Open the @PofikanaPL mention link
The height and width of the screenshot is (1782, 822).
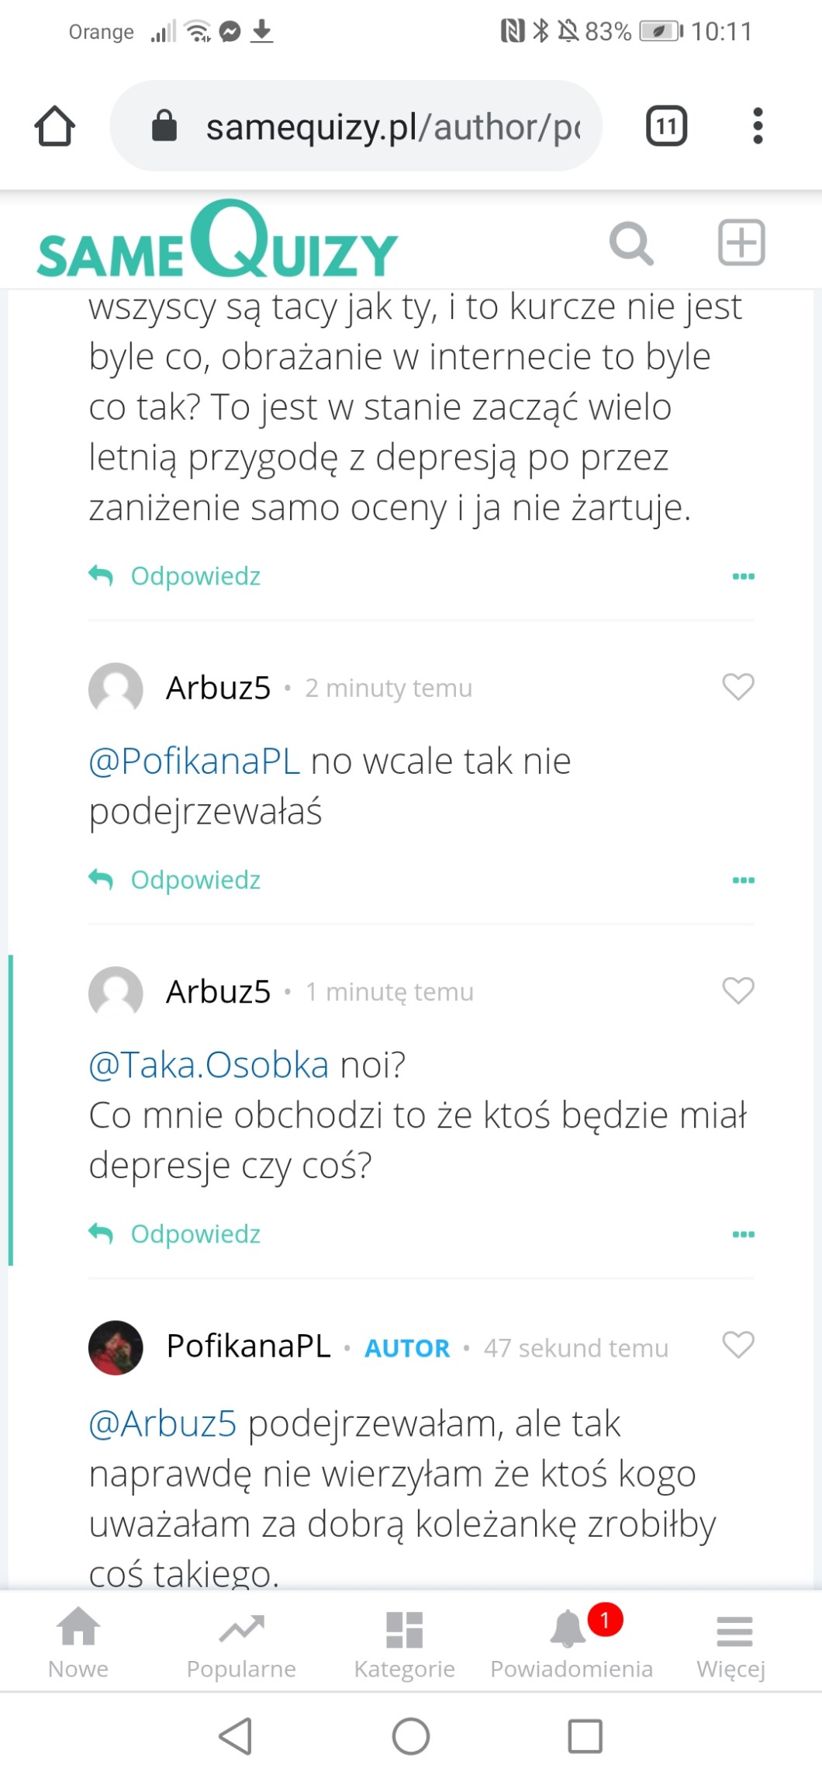click(x=194, y=761)
